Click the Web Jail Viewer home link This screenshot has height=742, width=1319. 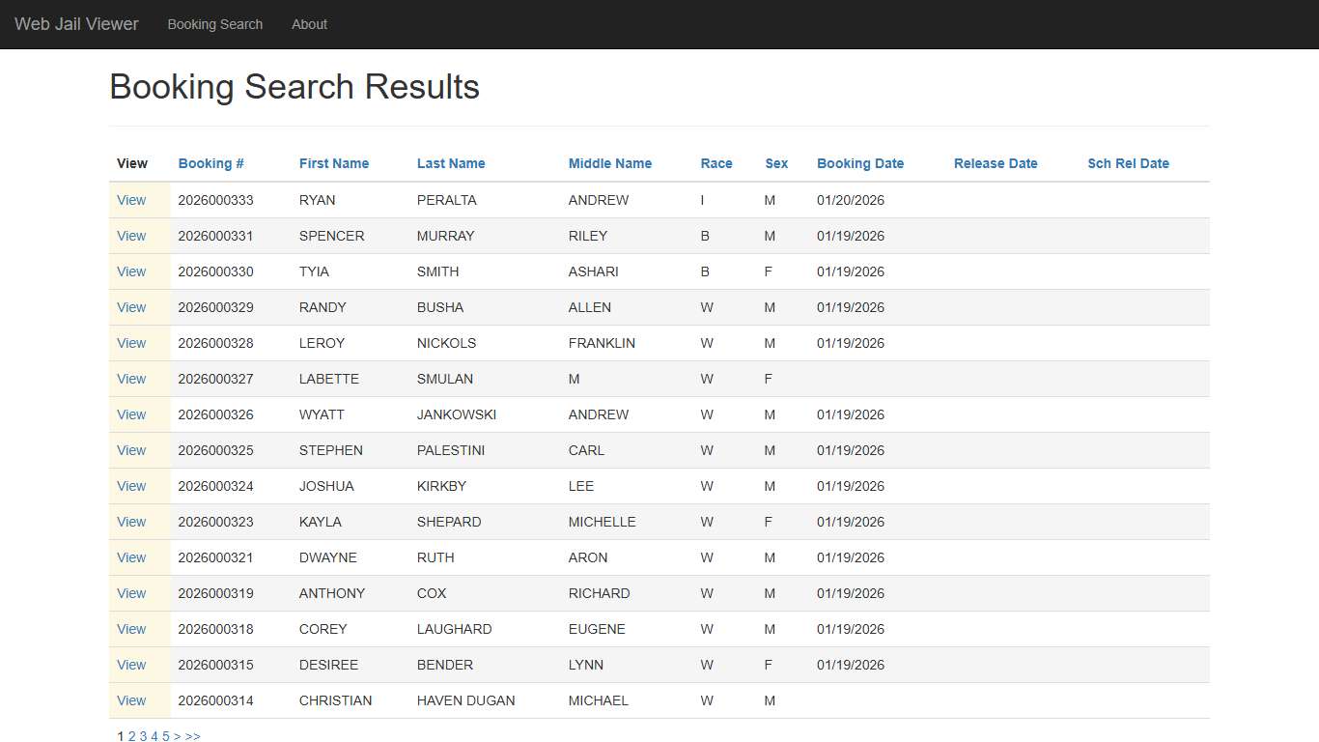(76, 24)
